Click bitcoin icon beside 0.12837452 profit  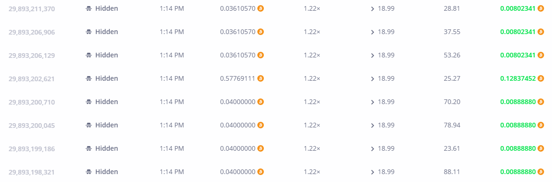tap(541, 78)
